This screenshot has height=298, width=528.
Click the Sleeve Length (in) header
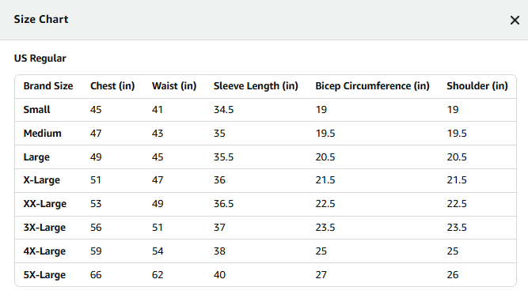coord(256,86)
